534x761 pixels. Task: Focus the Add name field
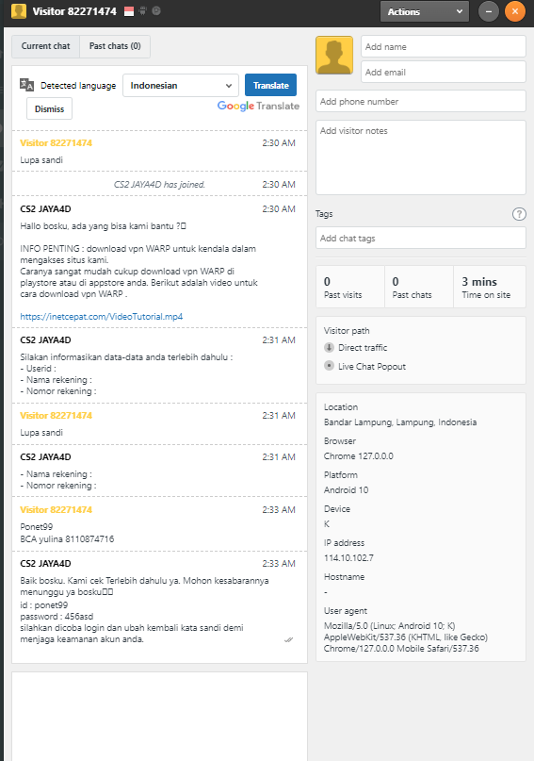pyautogui.click(x=444, y=46)
